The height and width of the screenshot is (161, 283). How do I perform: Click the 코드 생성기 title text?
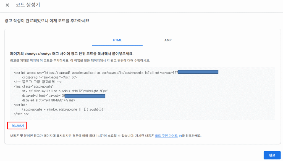pyautogui.click(x=28, y=5)
